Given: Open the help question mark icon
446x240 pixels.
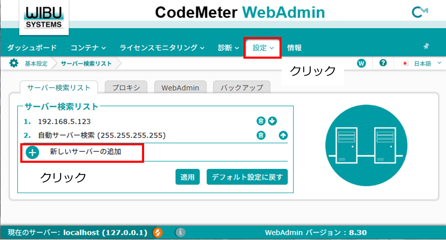Looking at the screenshot, I should [383, 63].
